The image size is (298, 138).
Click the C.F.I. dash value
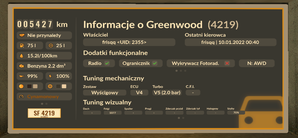(x=193, y=93)
